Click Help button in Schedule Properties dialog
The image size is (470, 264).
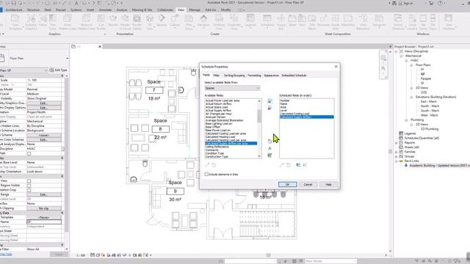point(328,184)
